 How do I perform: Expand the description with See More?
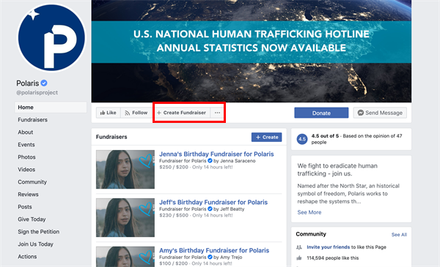(309, 212)
